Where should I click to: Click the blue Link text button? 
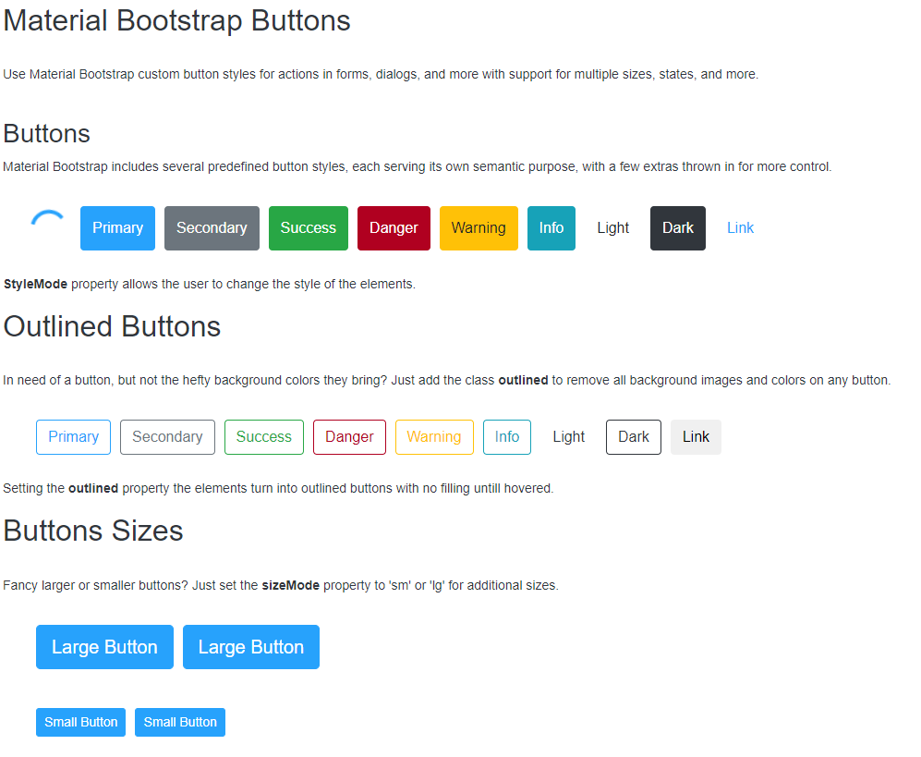pos(740,228)
